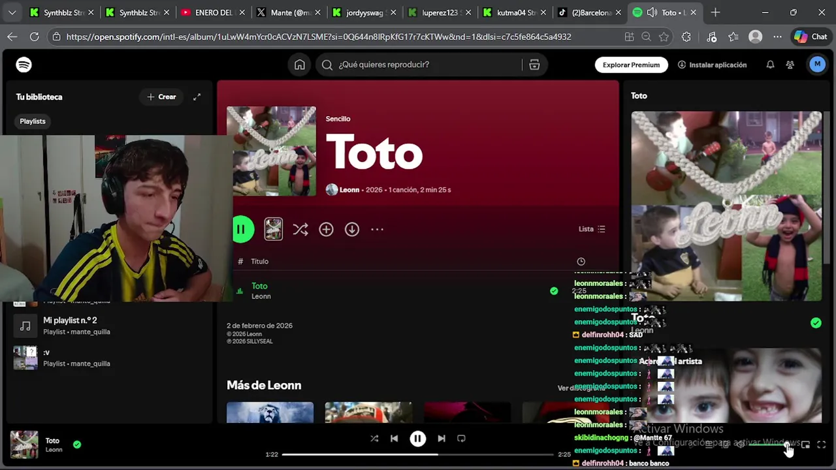Click Leonn under Toto track row

click(x=261, y=296)
